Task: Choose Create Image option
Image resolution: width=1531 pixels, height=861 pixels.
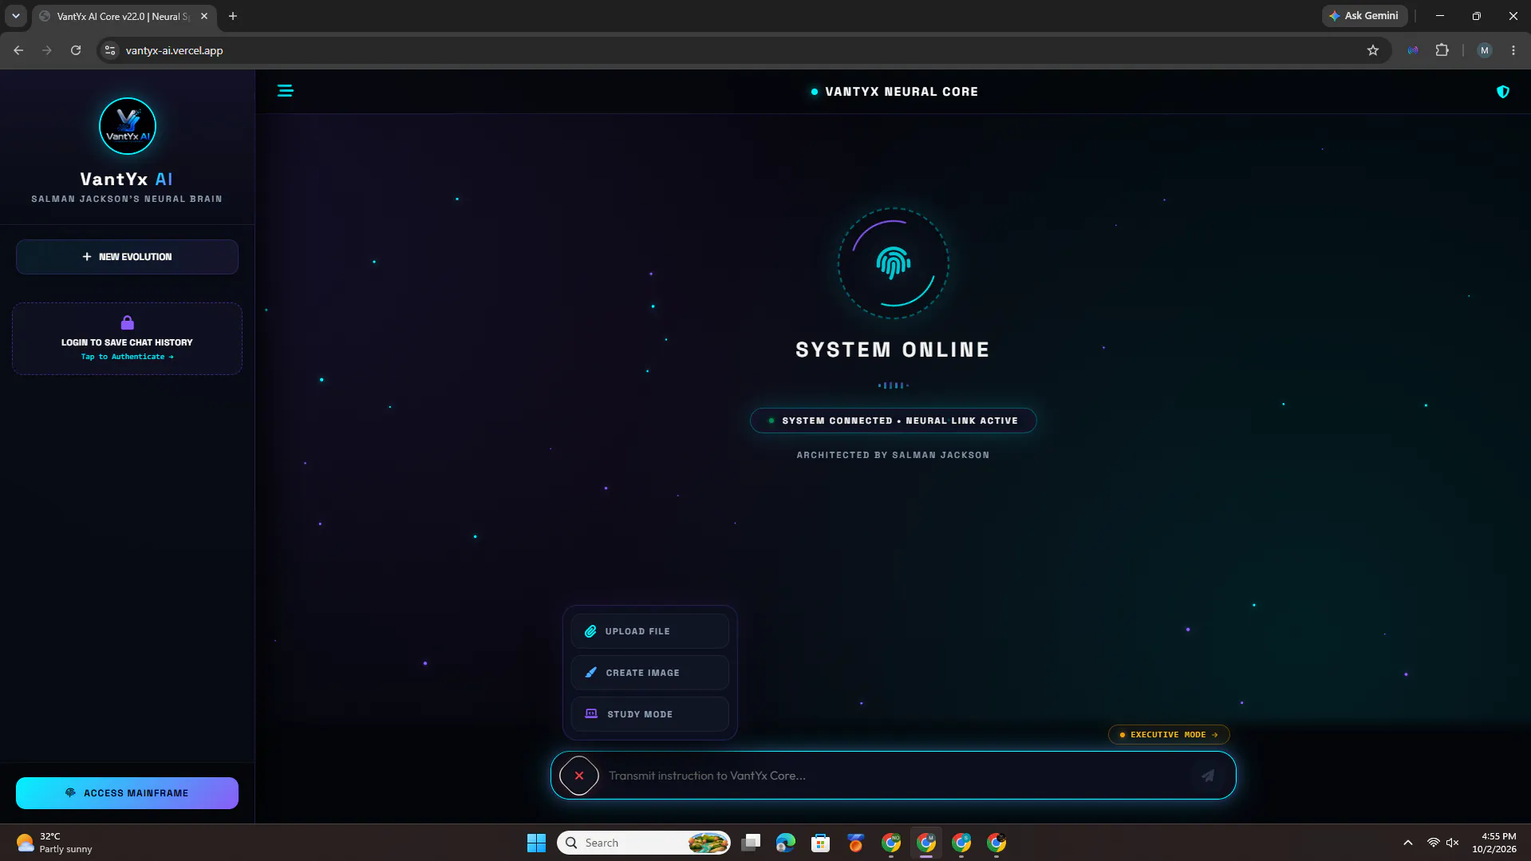Action: coord(649,673)
